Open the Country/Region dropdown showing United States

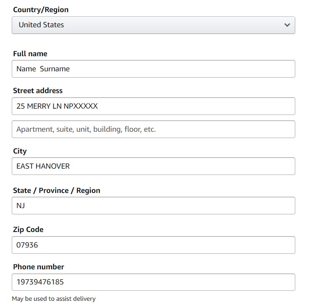tap(153, 25)
